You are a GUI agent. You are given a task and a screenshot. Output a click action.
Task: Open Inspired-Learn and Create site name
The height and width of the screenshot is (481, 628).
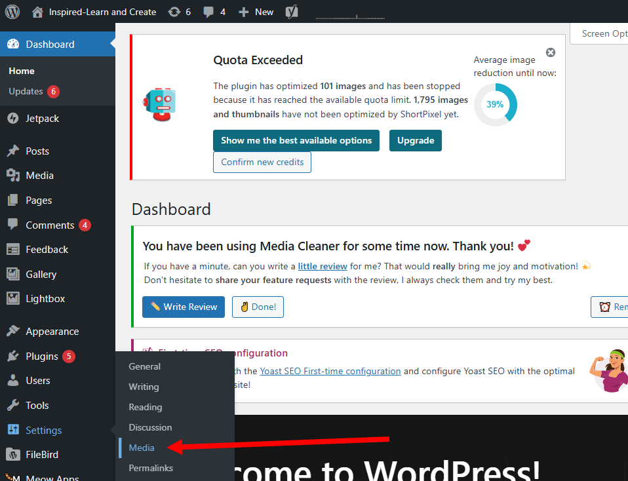[102, 12]
